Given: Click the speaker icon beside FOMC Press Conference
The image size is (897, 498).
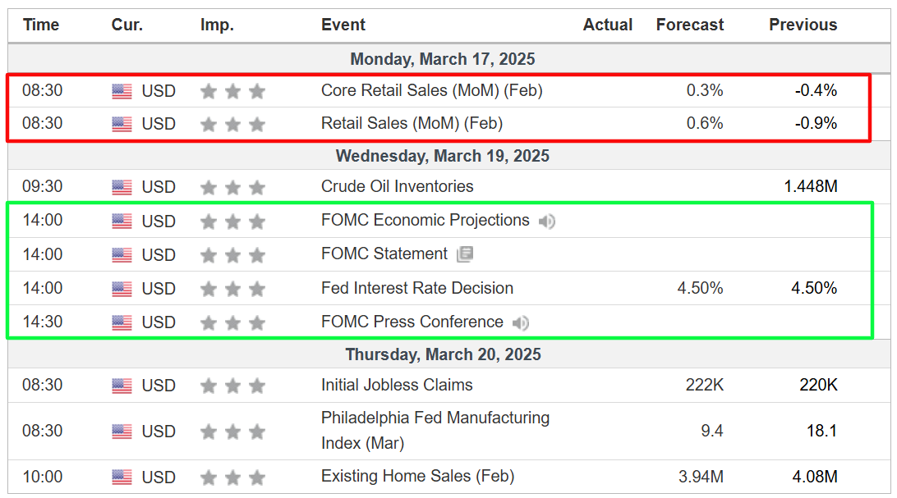Looking at the screenshot, I should tap(521, 323).
